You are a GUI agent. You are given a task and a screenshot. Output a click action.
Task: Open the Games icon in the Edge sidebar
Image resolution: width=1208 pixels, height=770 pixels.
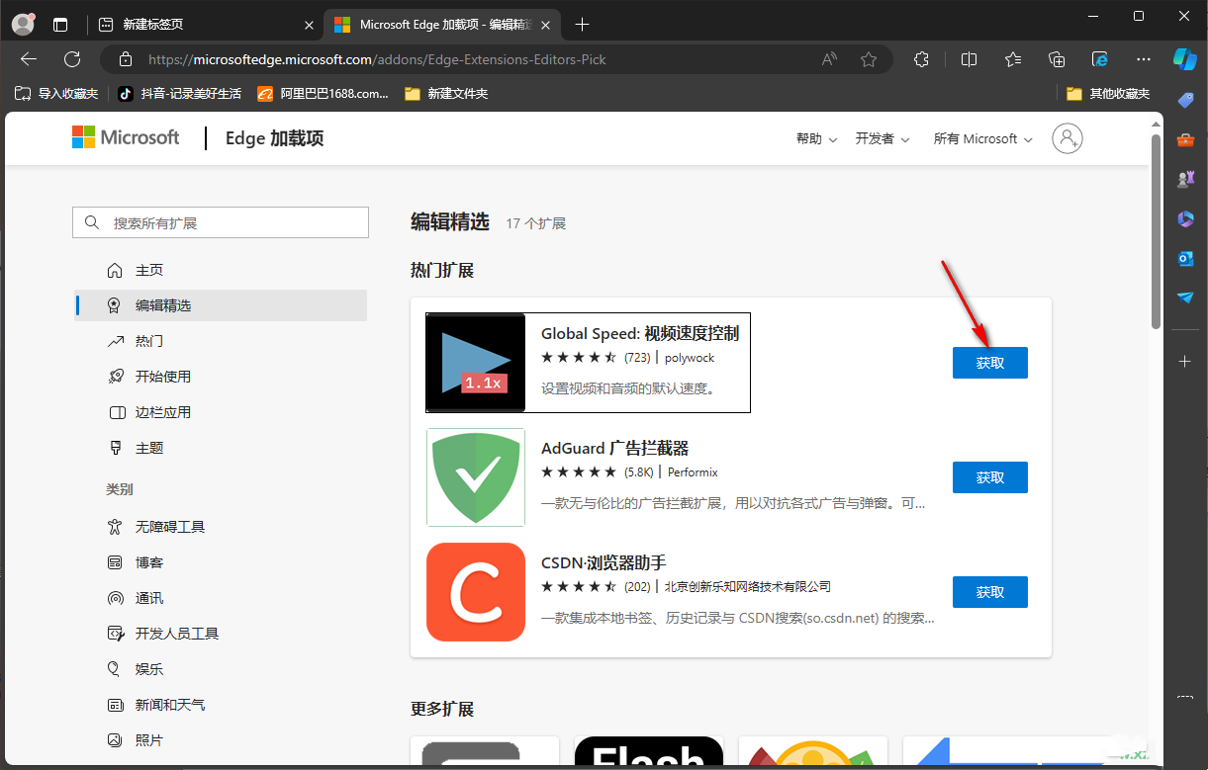click(1185, 180)
